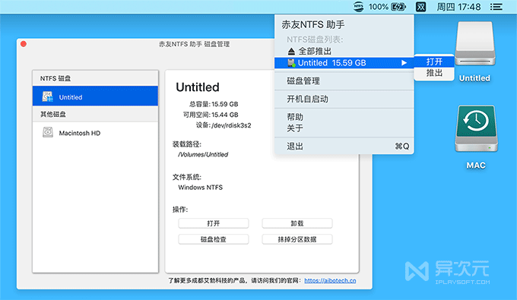Choose 打开 in the submenu
This screenshot has width=517, height=300.
[434, 62]
